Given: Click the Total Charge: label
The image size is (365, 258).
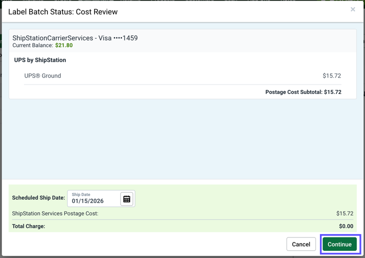Looking at the screenshot, I should [28, 226].
